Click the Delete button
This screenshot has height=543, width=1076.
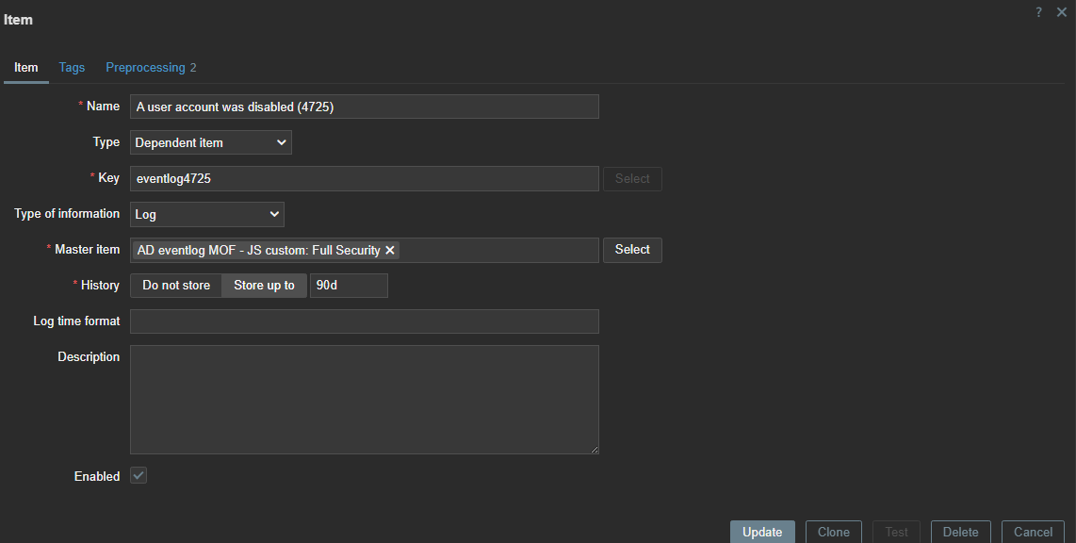click(x=960, y=532)
